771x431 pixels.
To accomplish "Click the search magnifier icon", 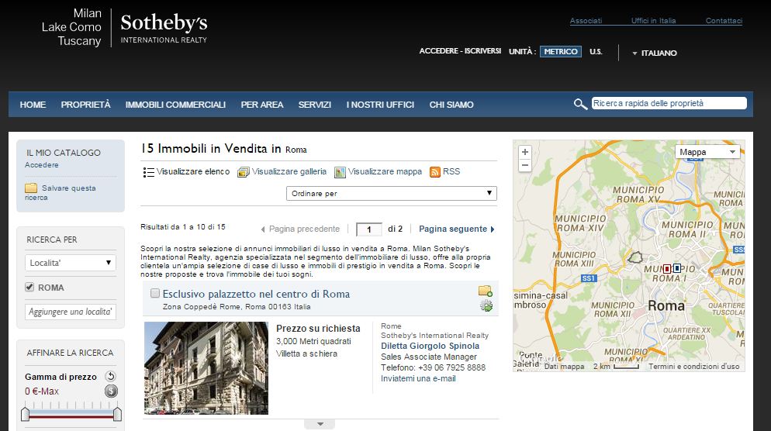I will tap(580, 104).
